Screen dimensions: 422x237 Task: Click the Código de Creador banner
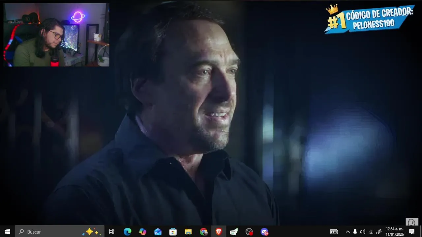pyautogui.click(x=370, y=19)
